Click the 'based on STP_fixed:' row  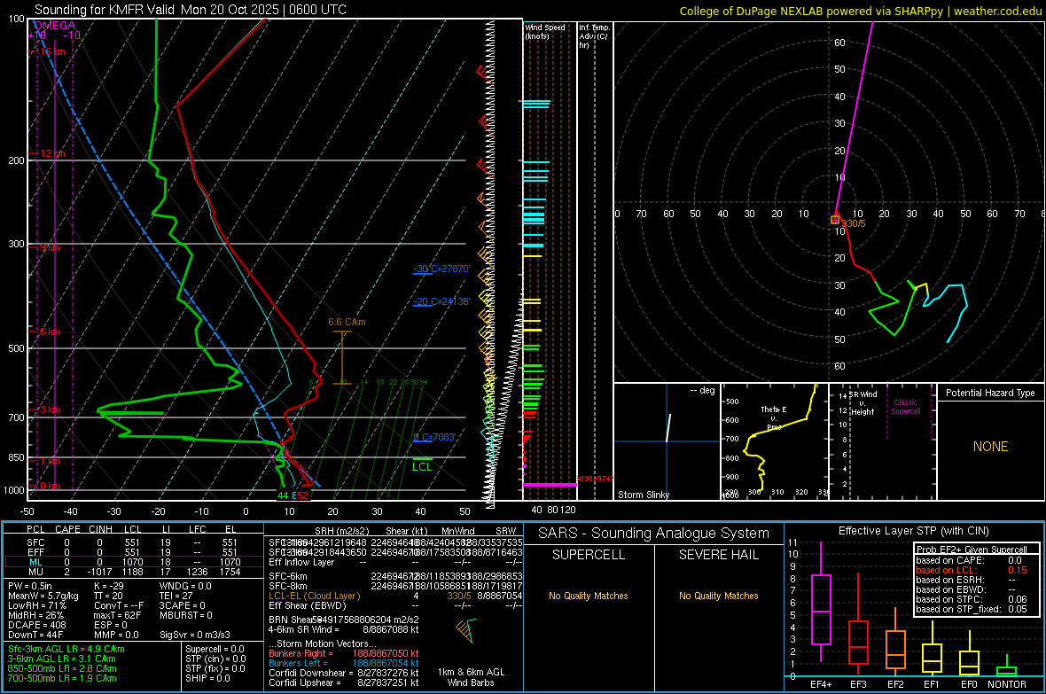click(972, 609)
